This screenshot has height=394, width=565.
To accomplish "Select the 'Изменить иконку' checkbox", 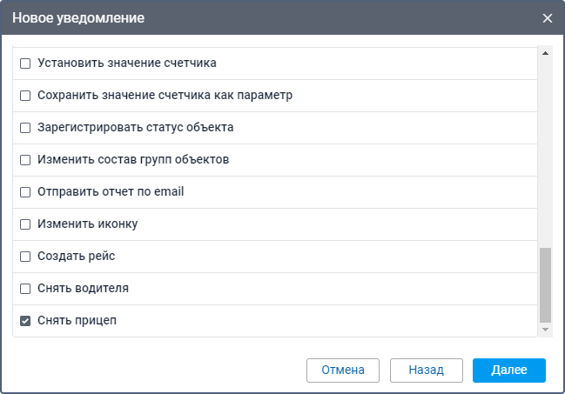I will pyautogui.click(x=25, y=224).
